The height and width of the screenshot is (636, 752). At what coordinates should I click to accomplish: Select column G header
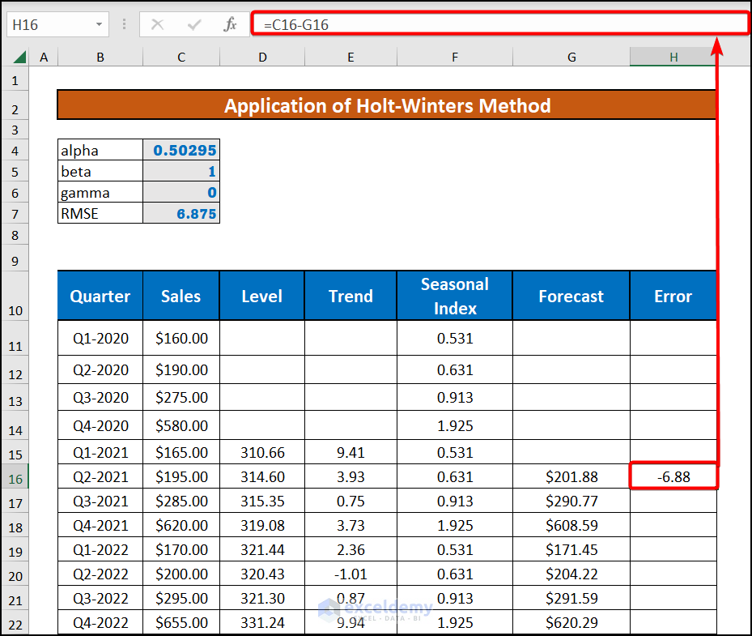[x=571, y=57]
